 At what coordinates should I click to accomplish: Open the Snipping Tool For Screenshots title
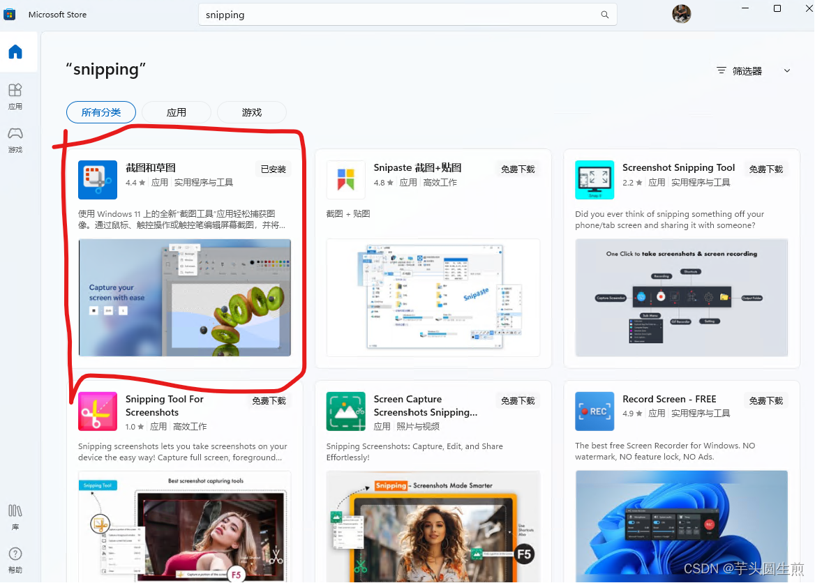(164, 405)
